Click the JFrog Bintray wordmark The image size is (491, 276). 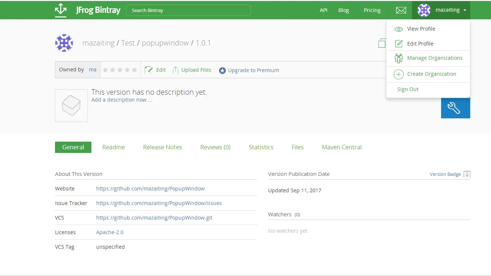click(x=98, y=10)
